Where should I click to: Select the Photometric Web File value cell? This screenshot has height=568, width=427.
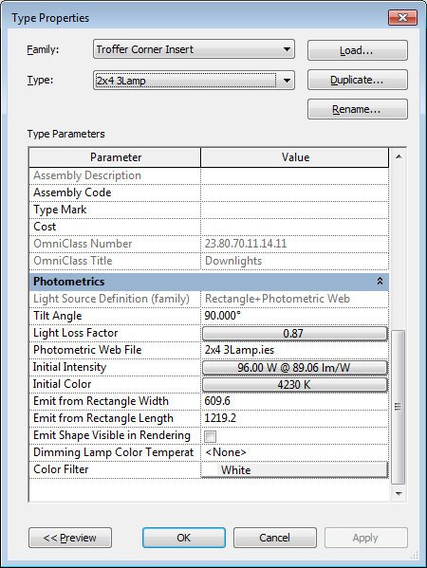[x=294, y=350]
